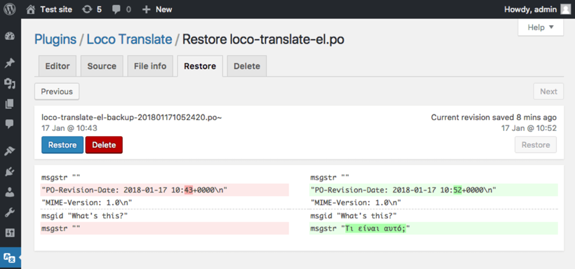Check the 5 pending updates icon

click(x=92, y=9)
